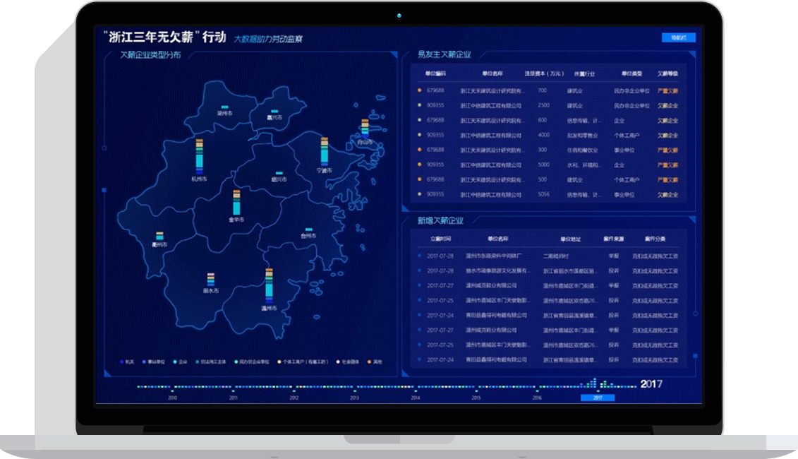This screenshot has height=459, width=798.
Task: Click the Huzhou (湖州市) map marker
Action: click(224, 107)
